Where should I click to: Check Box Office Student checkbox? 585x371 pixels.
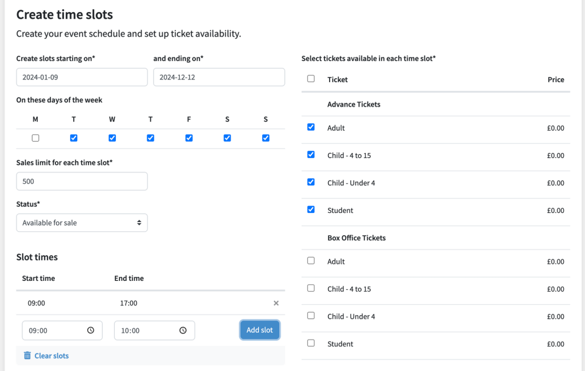[311, 343]
